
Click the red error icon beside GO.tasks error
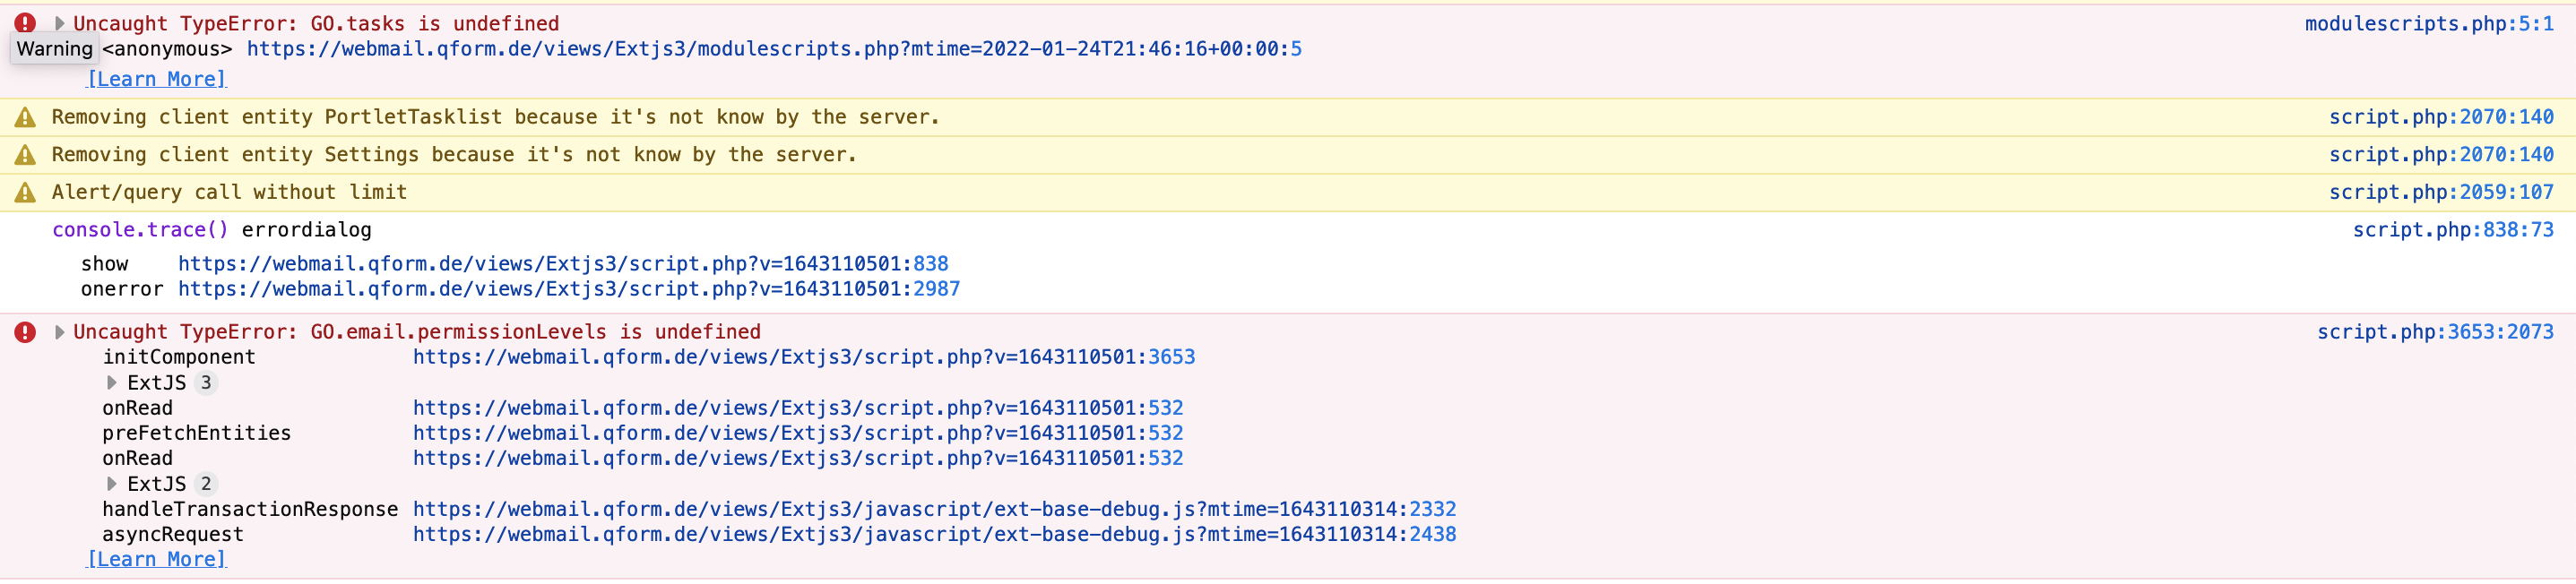coord(22,22)
